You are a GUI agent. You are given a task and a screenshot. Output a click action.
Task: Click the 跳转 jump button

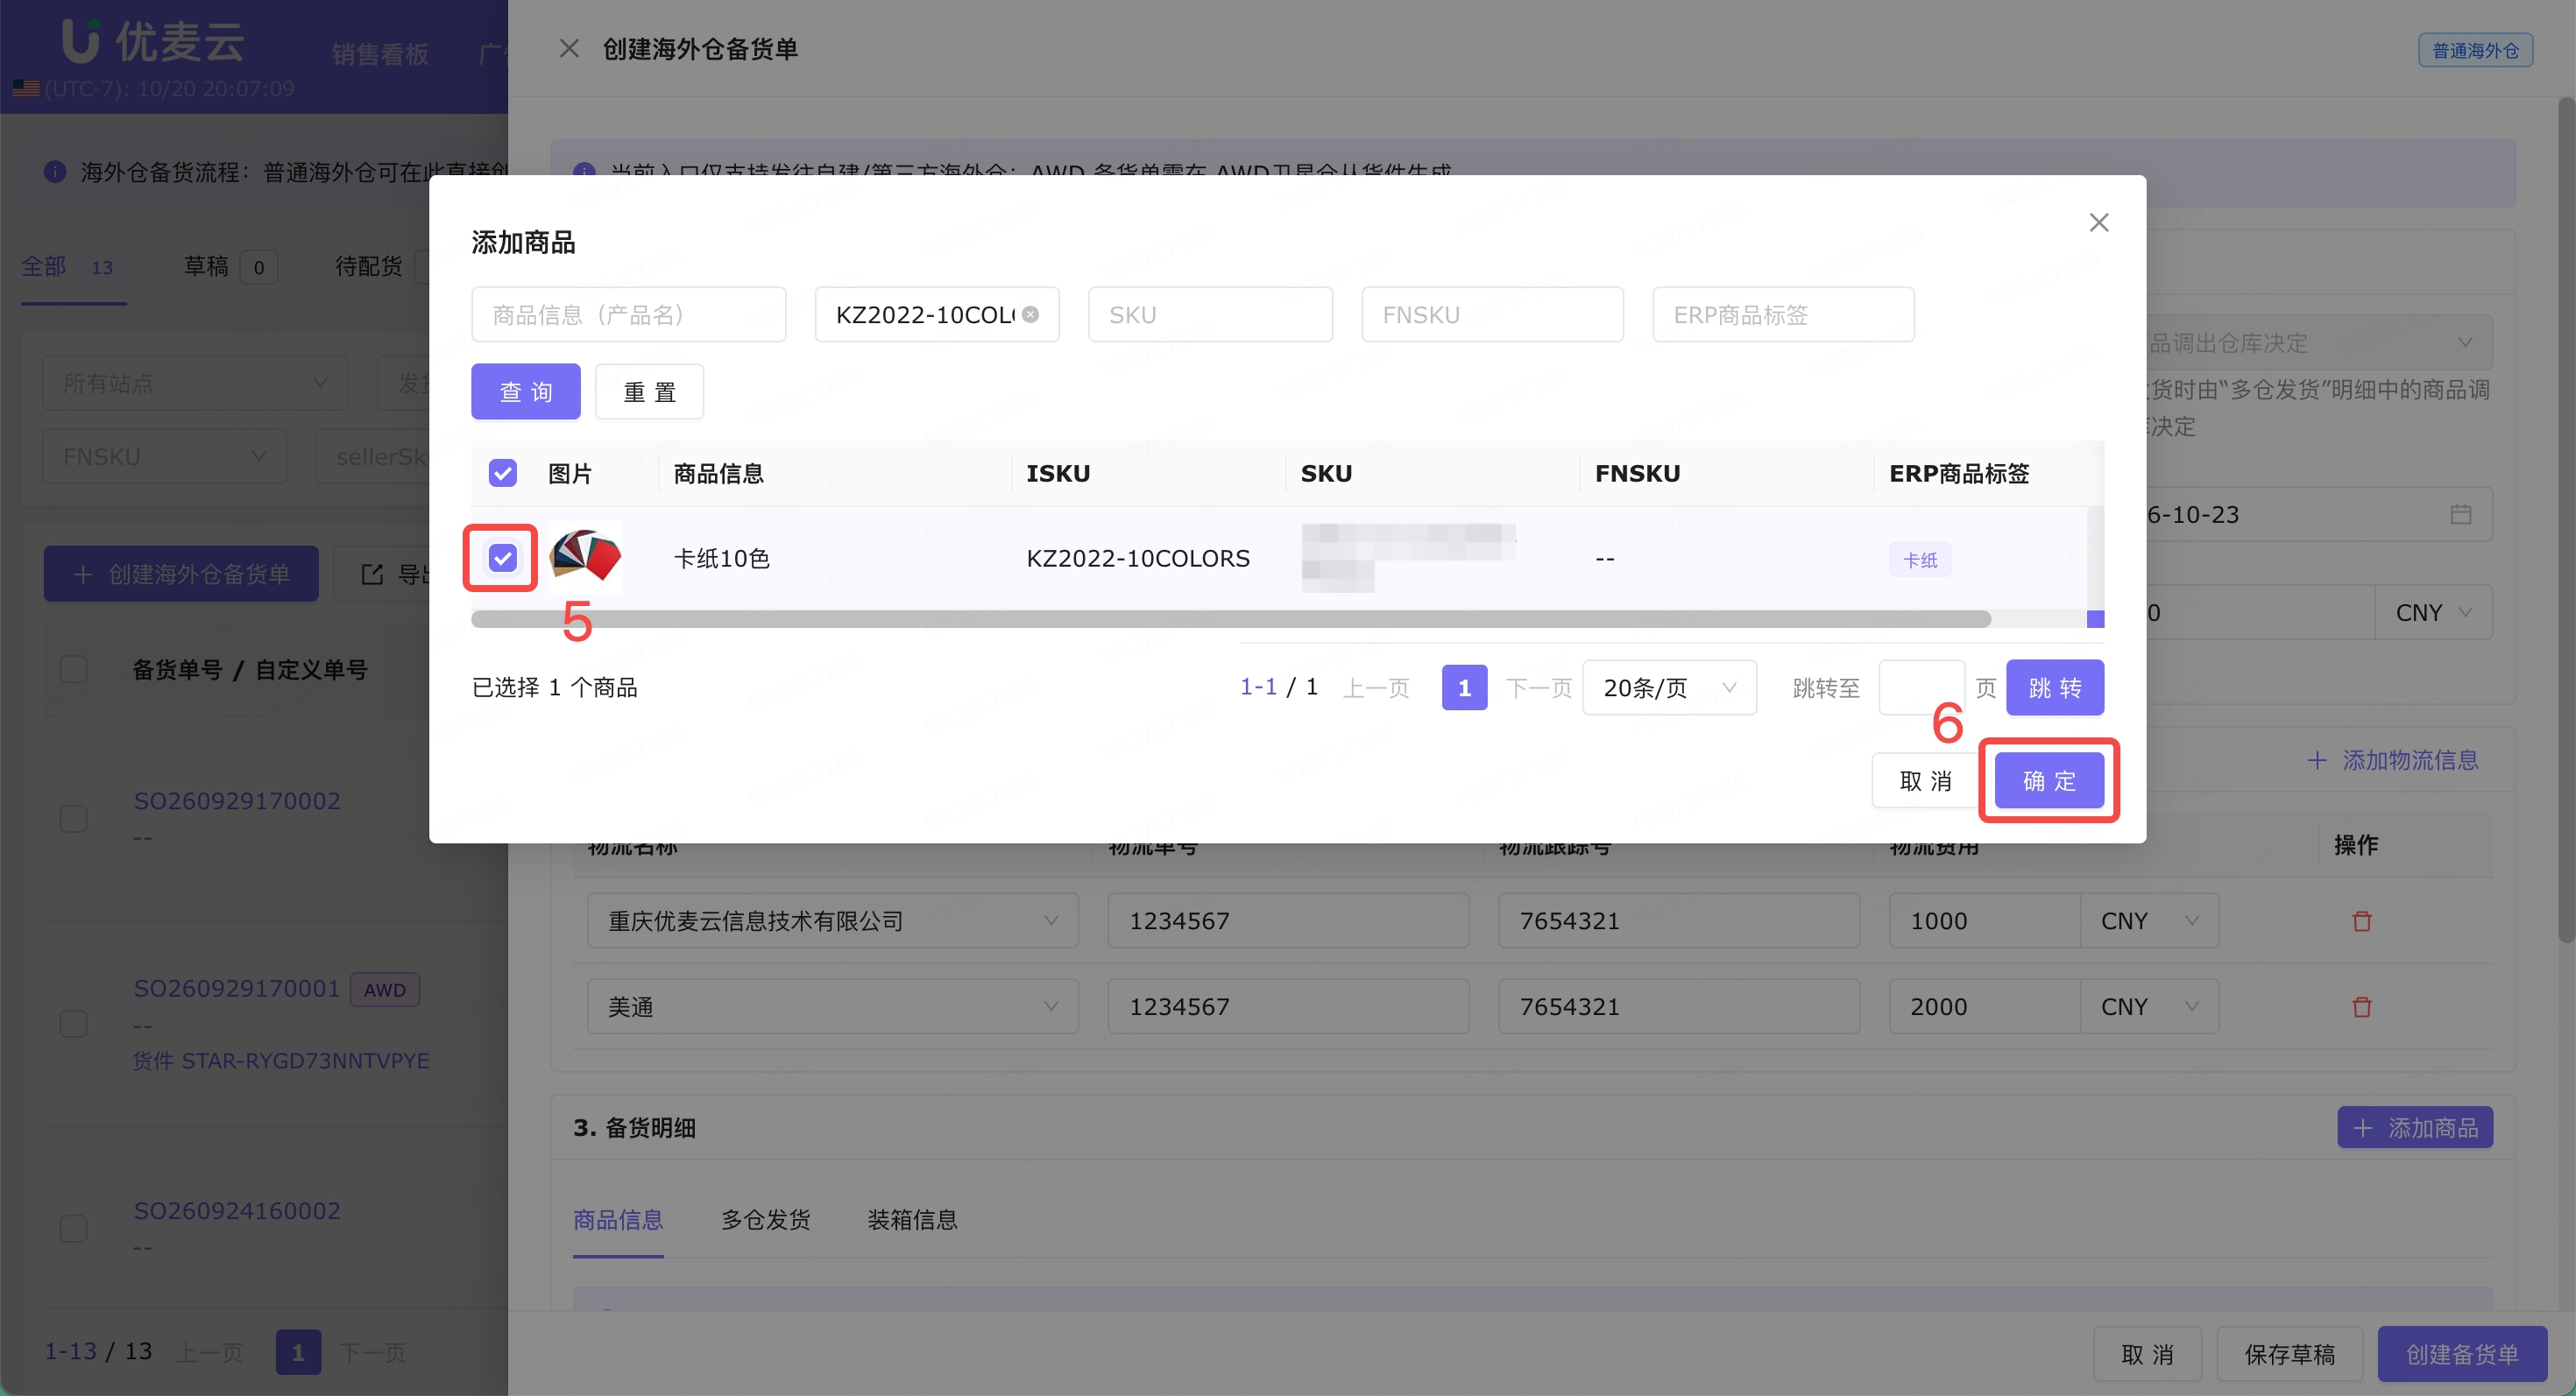tap(2055, 687)
